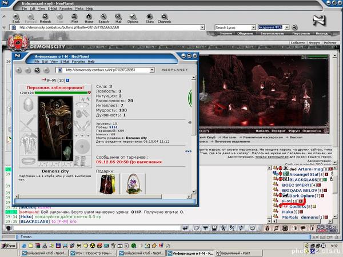Open the Skins toolbar icon
The height and width of the screenshot is (257, 343).
(150, 18)
